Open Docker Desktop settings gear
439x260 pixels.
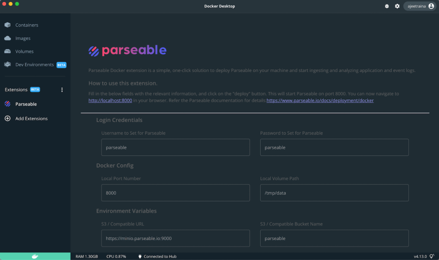(x=397, y=6)
